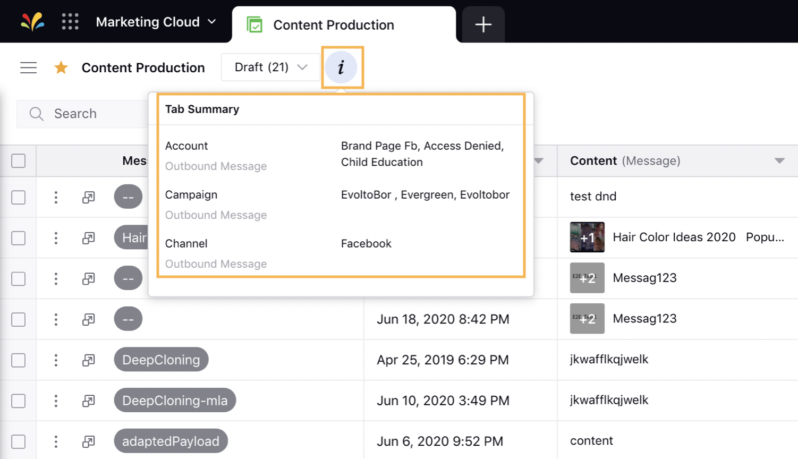Click the Campaign label in Tab Summary

pos(191,194)
